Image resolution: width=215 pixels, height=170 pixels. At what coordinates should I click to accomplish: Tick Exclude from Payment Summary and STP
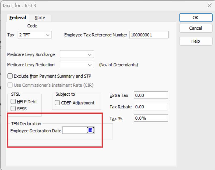(10, 76)
